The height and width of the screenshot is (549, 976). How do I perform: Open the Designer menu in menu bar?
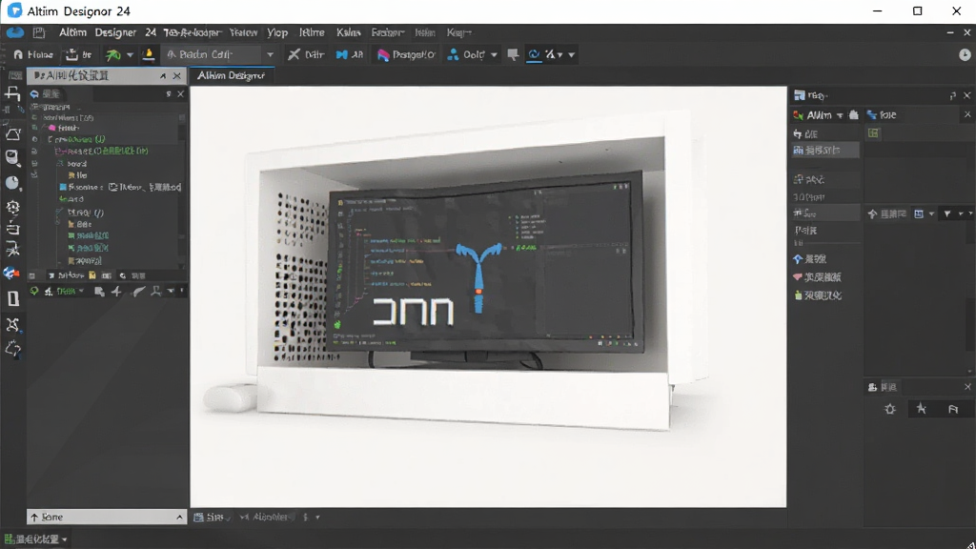pyautogui.click(x=115, y=32)
